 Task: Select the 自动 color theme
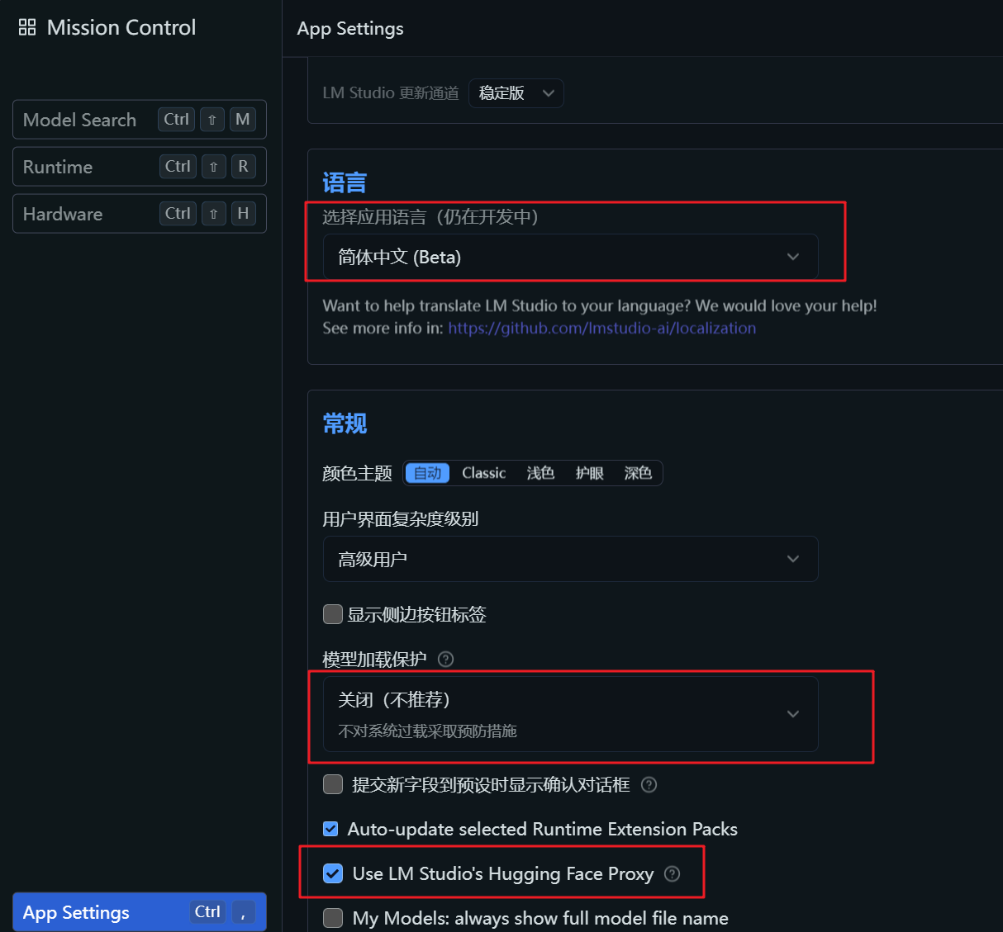click(x=428, y=473)
